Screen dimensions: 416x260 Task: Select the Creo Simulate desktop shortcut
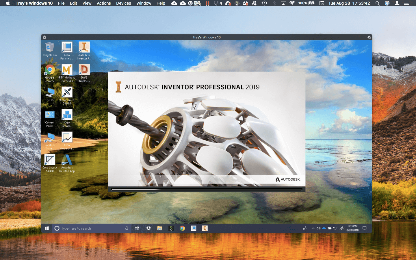pyautogui.click(x=67, y=118)
